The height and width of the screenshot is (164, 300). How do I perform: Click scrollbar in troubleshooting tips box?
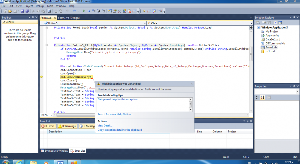click(x=190, y=104)
